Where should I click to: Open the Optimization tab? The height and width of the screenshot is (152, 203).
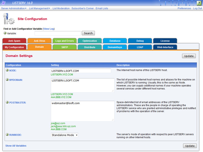(x=90, y=41)
